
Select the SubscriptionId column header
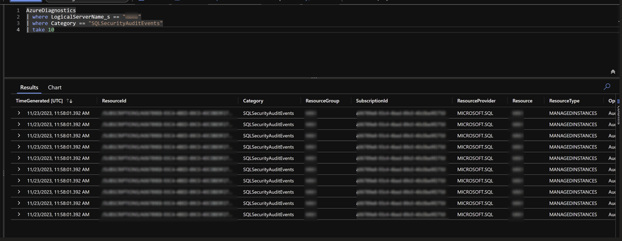372,101
